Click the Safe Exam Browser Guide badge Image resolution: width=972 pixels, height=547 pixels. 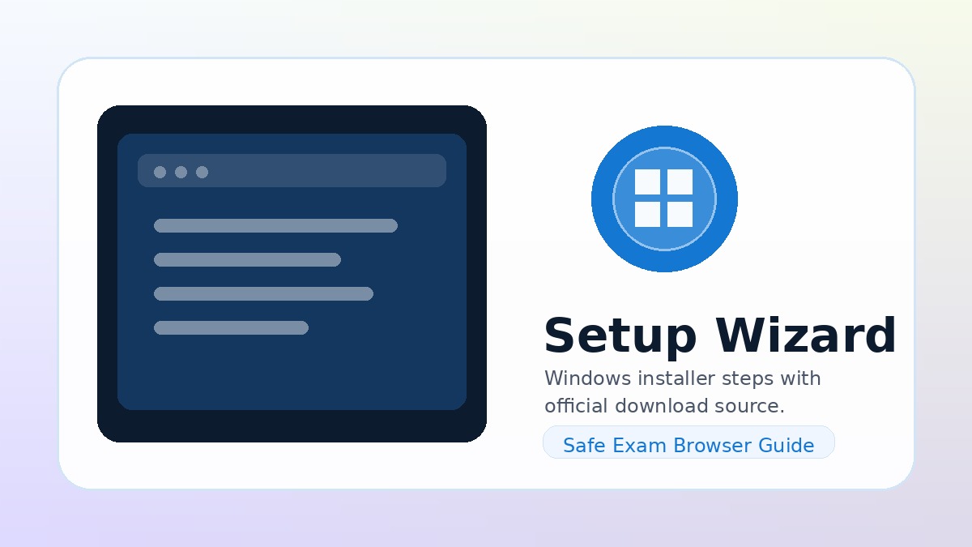point(688,442)
